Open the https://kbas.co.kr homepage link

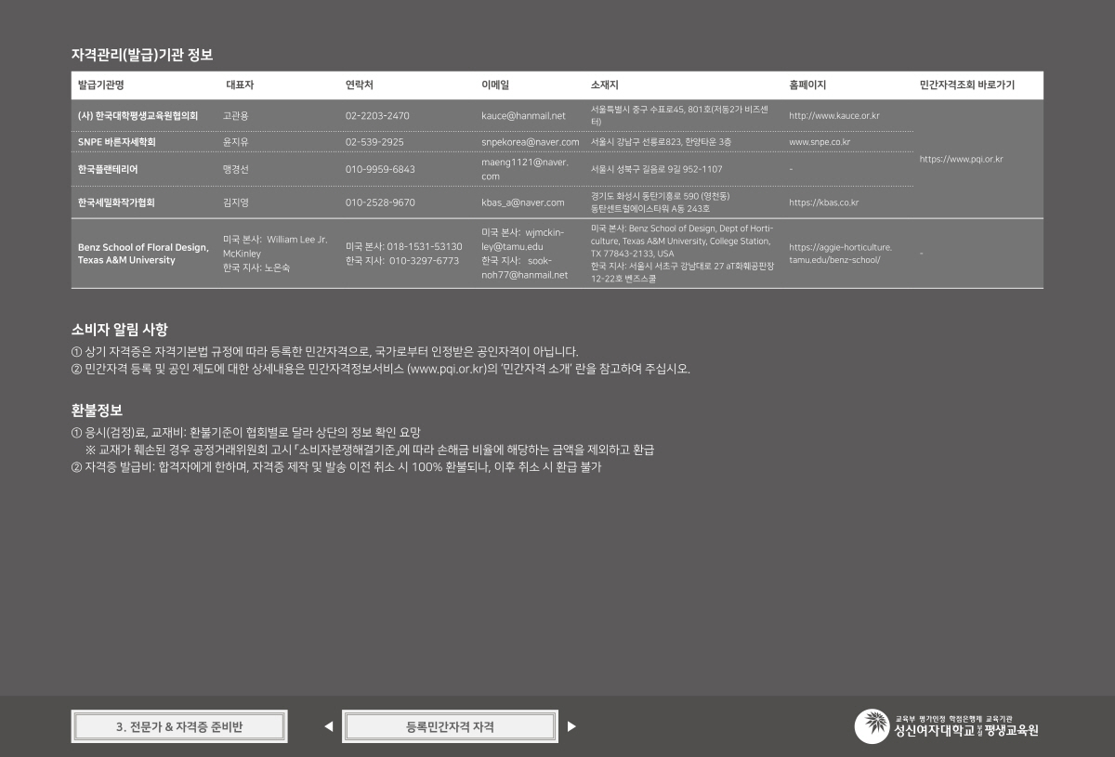click(x=823, y=202)
